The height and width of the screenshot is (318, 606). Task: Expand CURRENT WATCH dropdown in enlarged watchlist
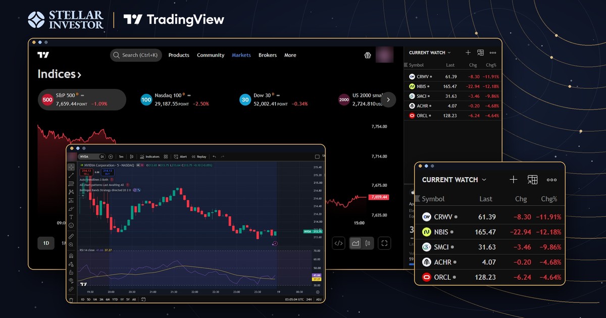[484, 180]
